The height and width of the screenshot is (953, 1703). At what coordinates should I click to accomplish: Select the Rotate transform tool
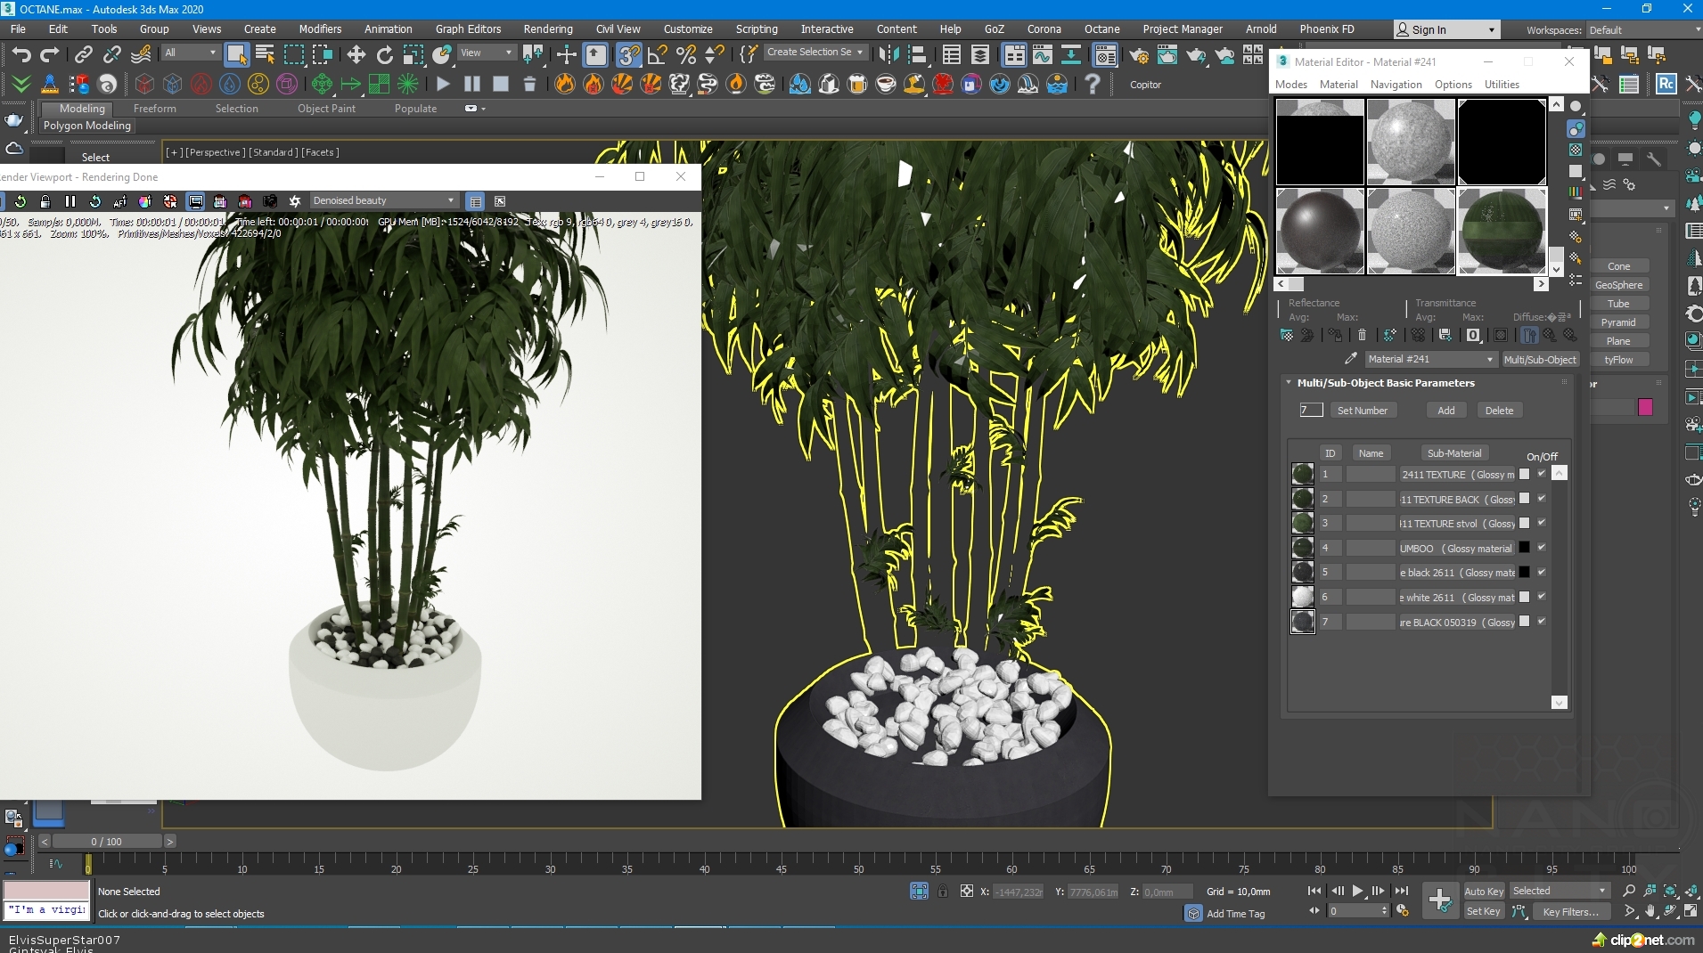pos(385,55)
